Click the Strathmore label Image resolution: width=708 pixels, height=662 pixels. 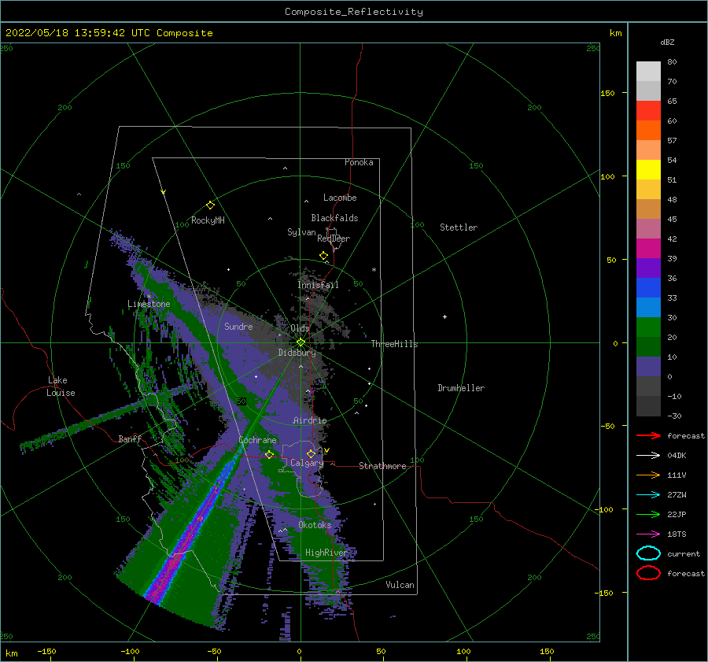[382, 466]
